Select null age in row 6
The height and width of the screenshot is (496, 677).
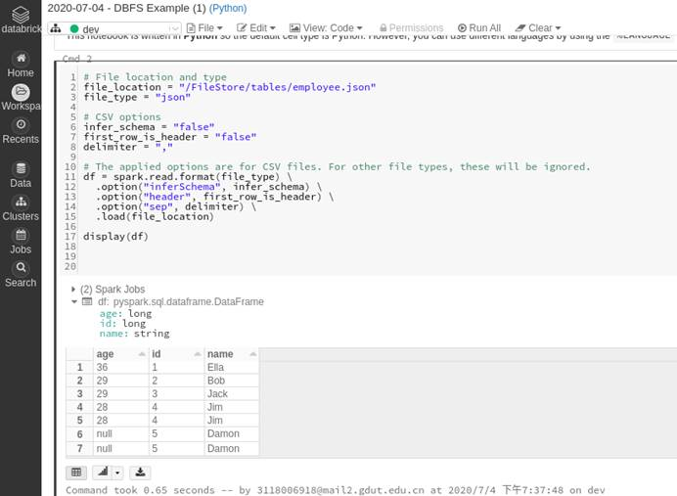click(121, 433)
